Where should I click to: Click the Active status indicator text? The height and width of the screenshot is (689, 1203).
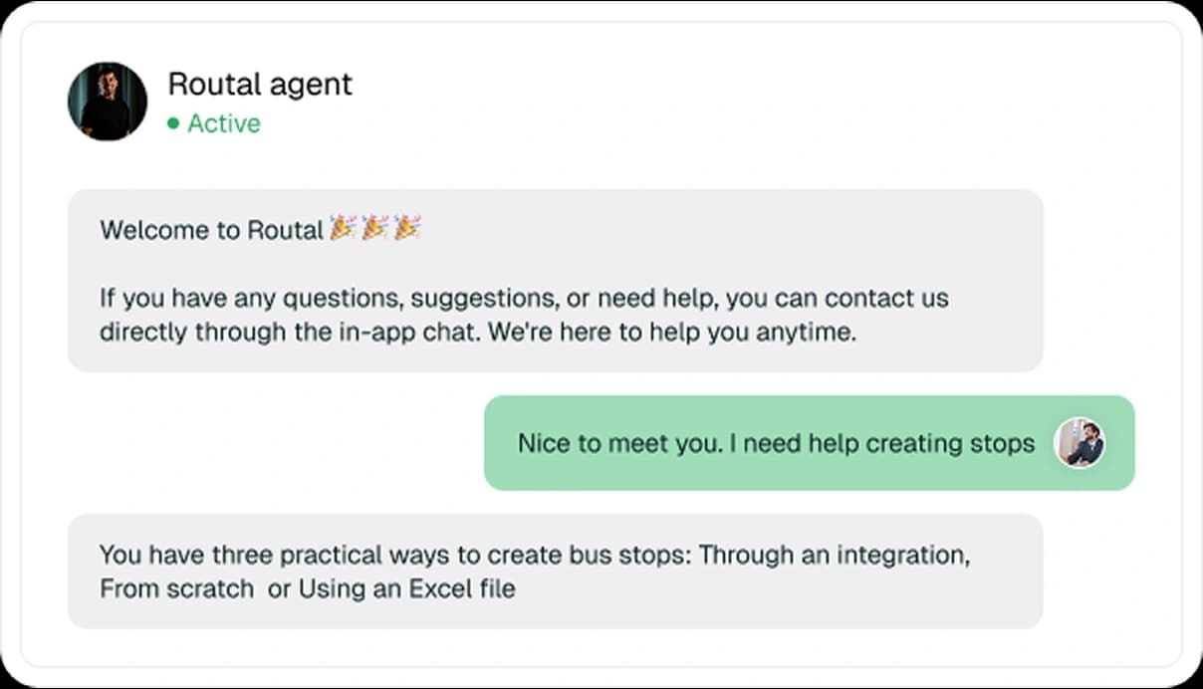point(224,123)
